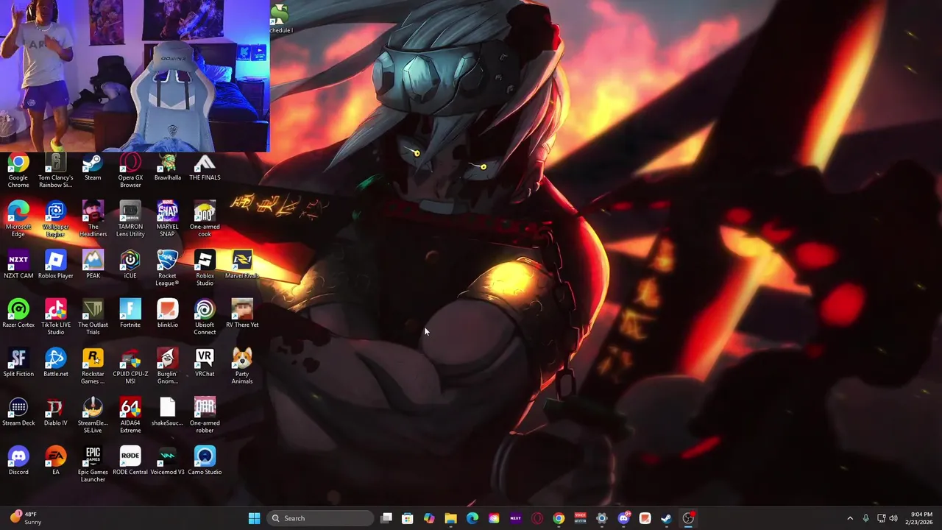Select the Diablo IV desktop icon
The image size is (942, 530).
56,412
